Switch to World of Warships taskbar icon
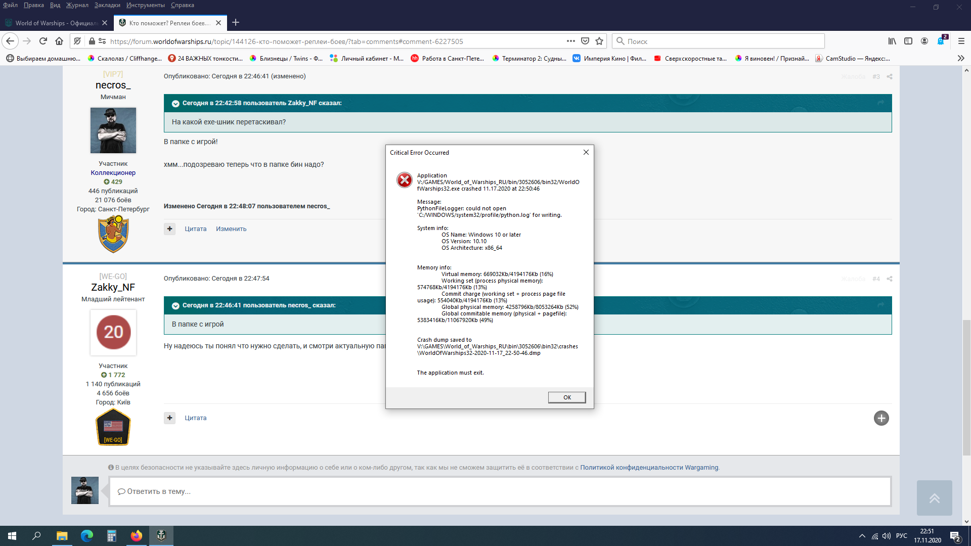The image size is (971, 546). click(x=161, y=536)
